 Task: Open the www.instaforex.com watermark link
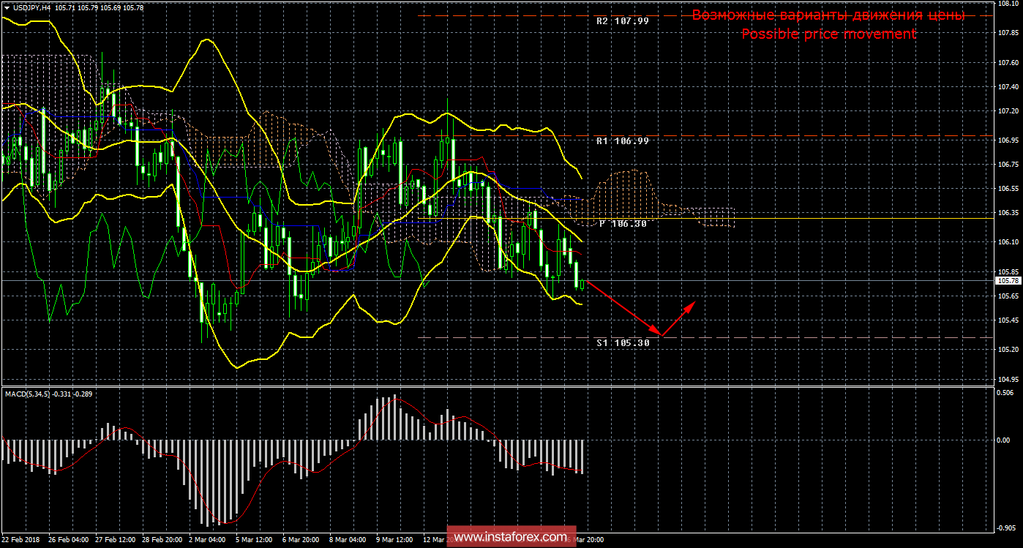click(511, 537)
